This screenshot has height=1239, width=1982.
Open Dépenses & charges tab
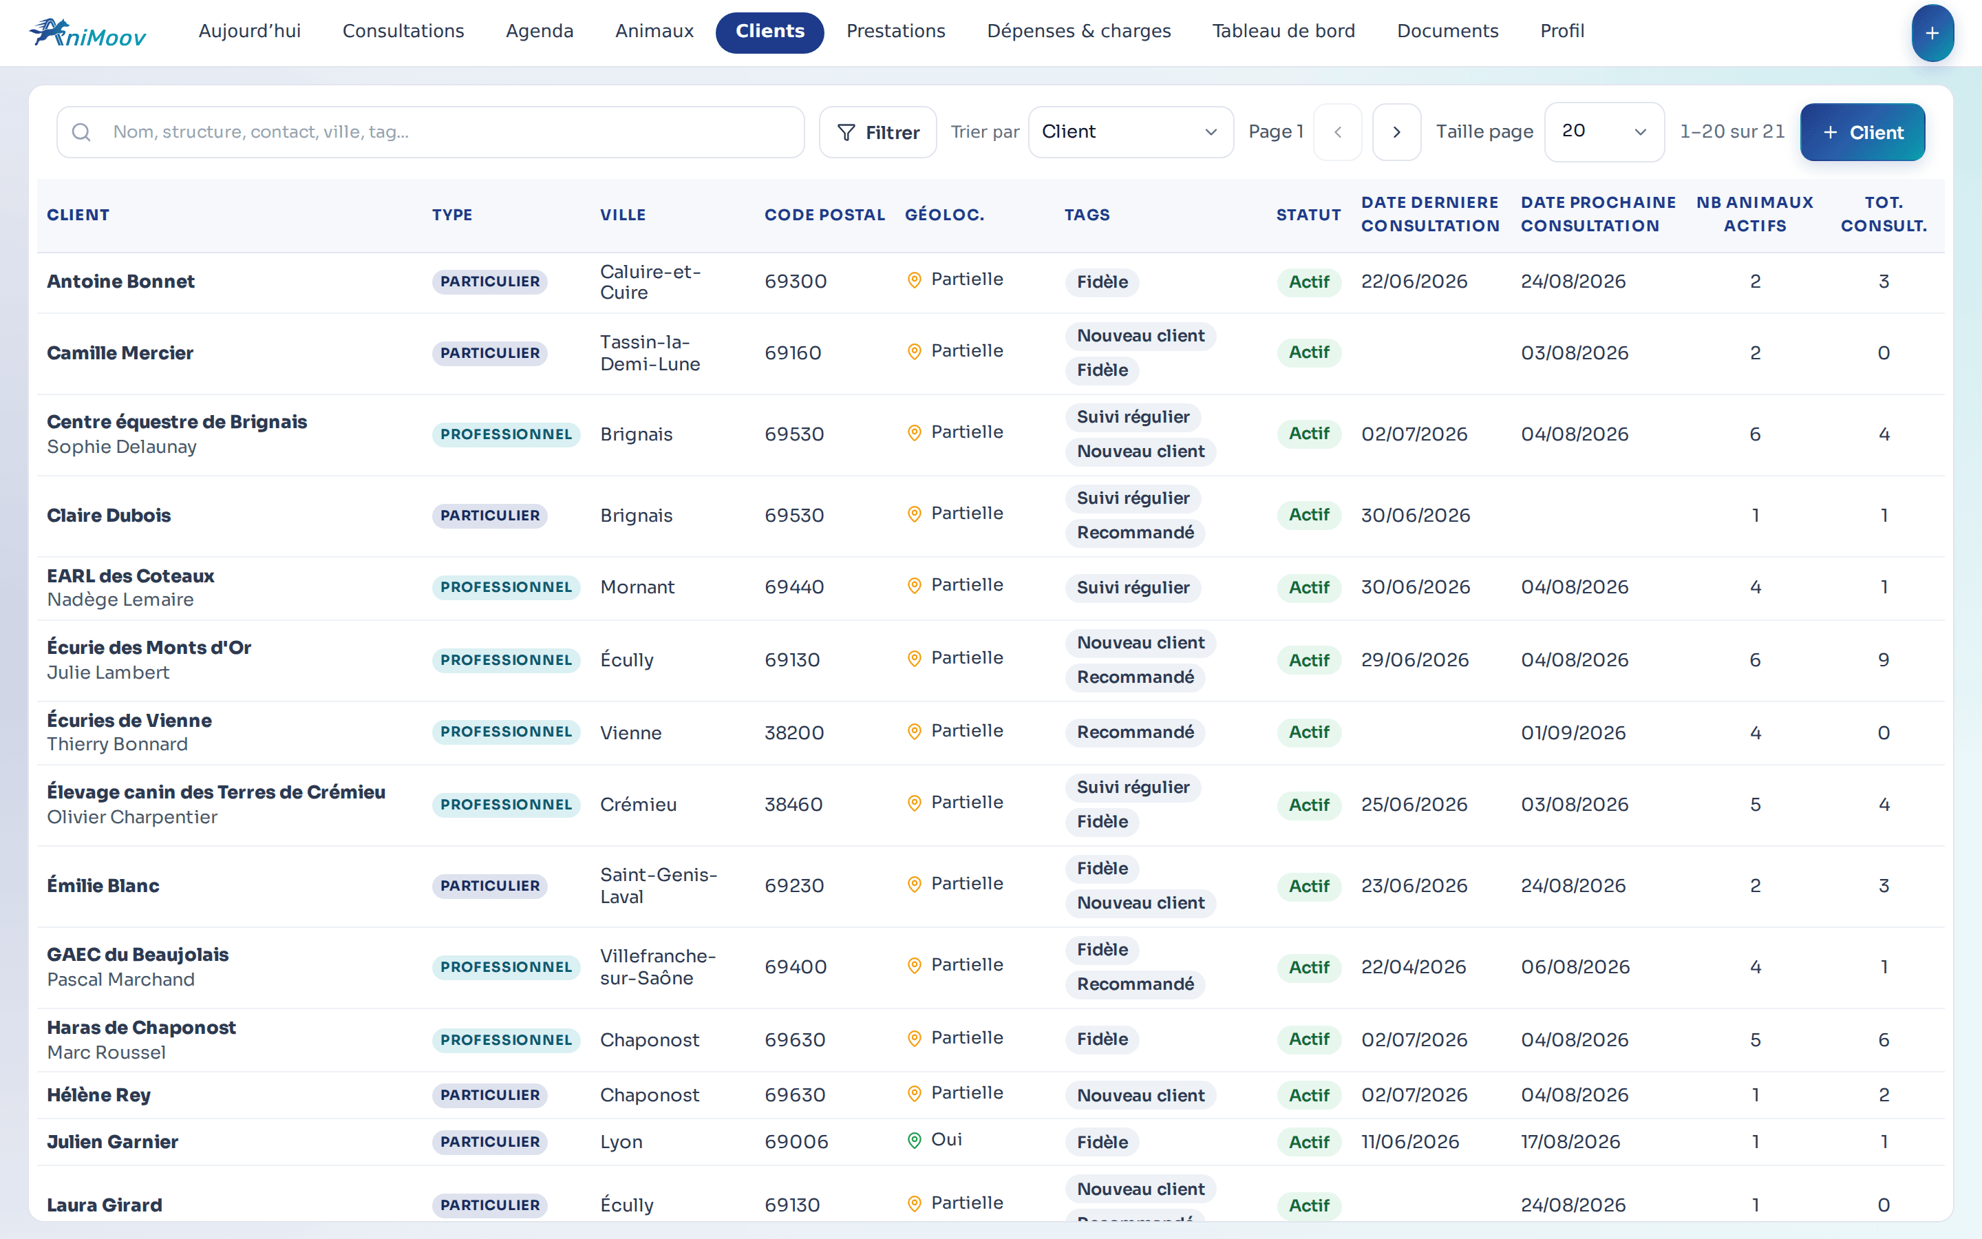(x=1078, y=31)
